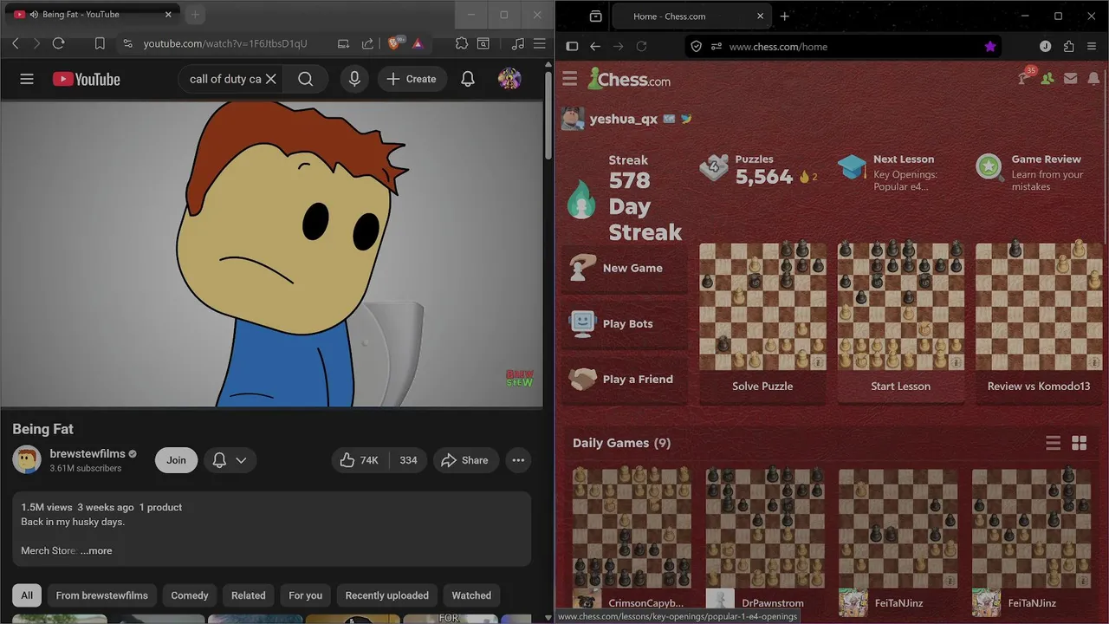Like the video with 74K likes
Screen dimensions: 1109x624
coord(360,460)
